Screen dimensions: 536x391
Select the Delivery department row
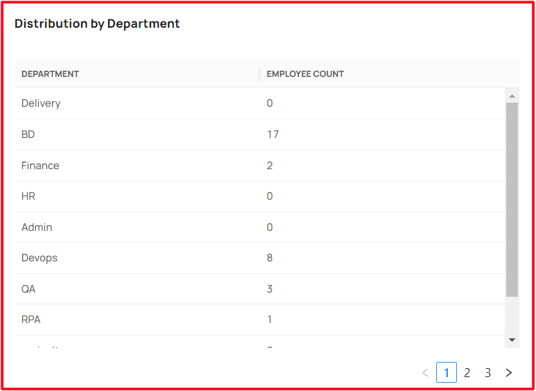click(260, 103)
